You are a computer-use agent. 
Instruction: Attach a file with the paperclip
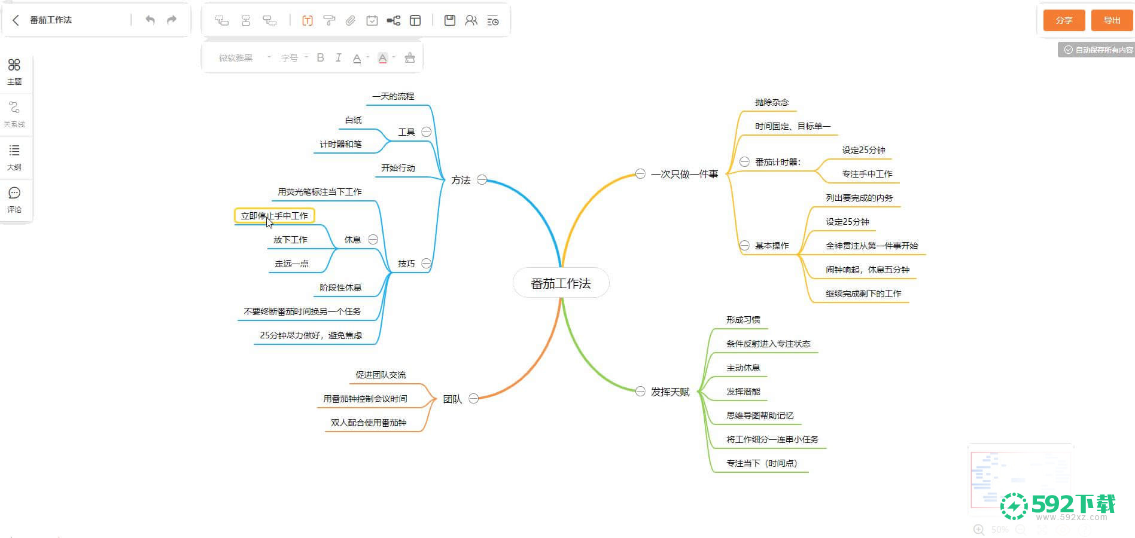[x=351, y=21]
